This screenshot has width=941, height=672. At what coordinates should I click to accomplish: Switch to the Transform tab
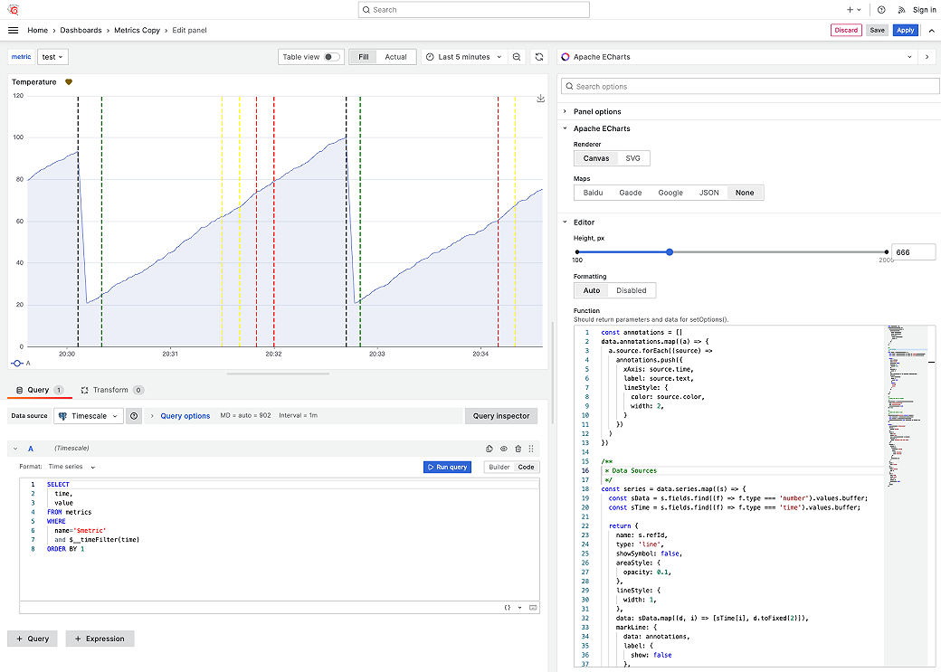pyautogui.click(x=112, y=390)
